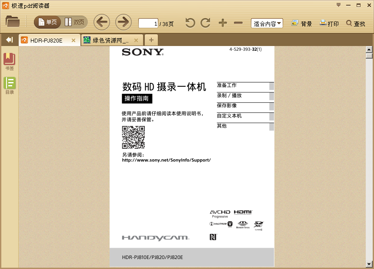Viewport: 374px width, 269px height.
Task: Zoom in on the document
Action: tap(223, 23)
